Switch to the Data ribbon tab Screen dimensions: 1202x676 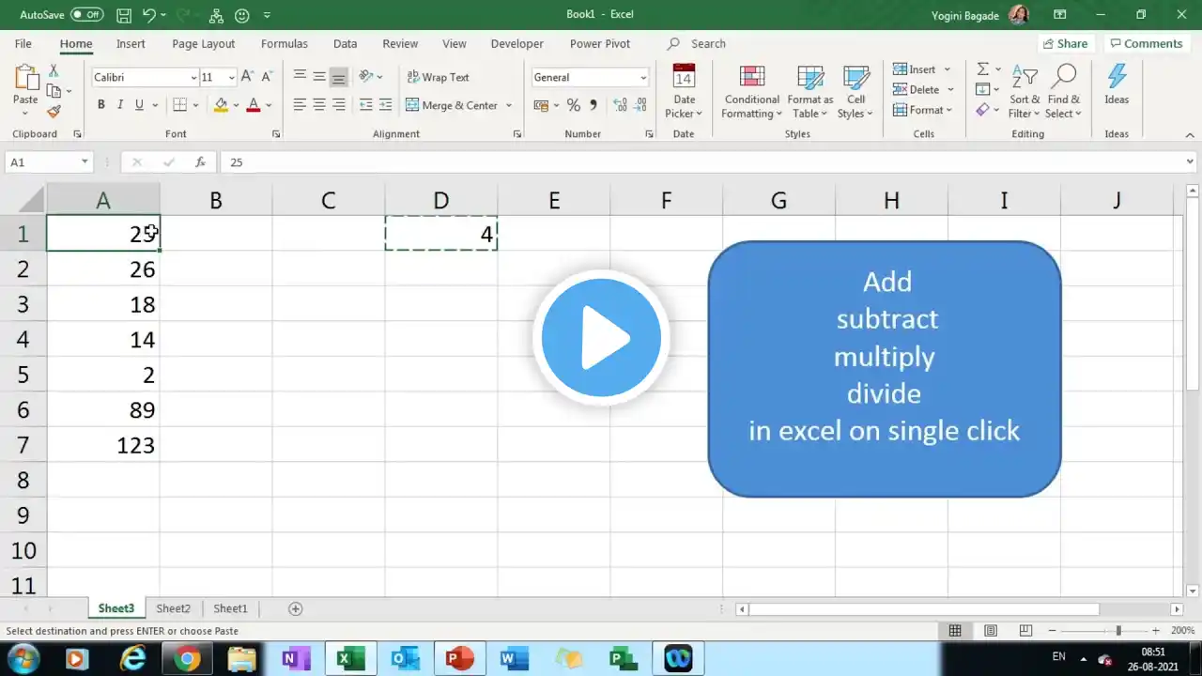[346, 43]
